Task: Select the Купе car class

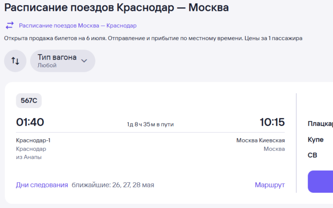Action: (x=315, y=139)
